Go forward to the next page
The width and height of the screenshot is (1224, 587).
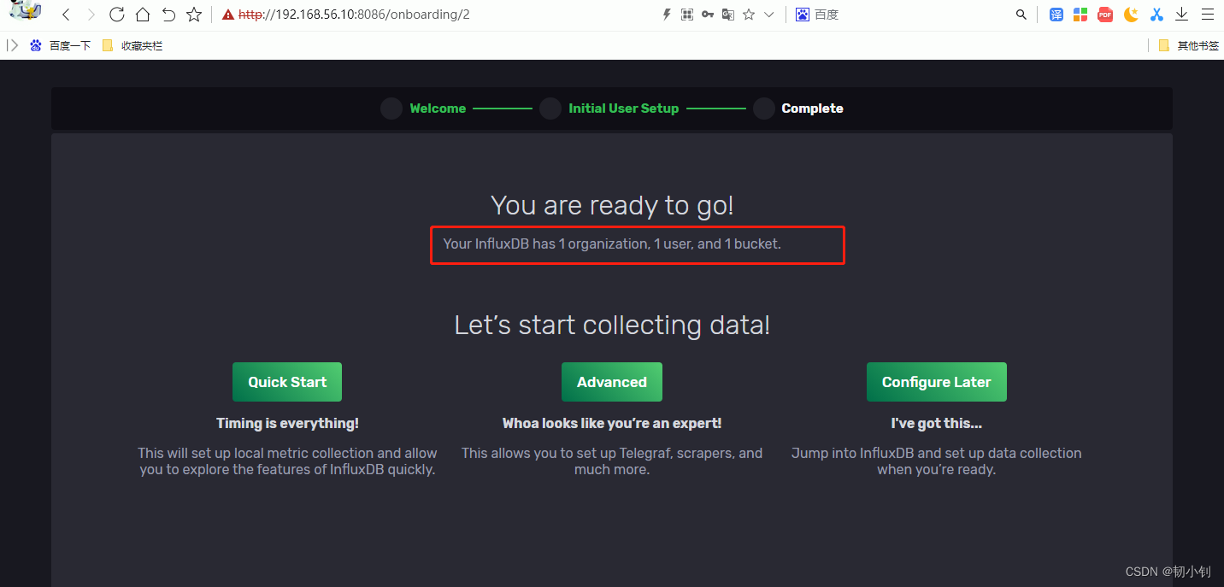(91, 15)
